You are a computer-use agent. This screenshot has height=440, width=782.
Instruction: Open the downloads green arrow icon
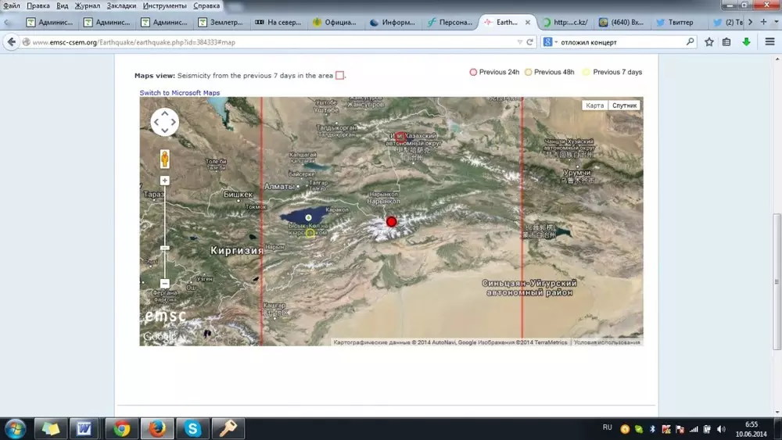pos(746,41)
